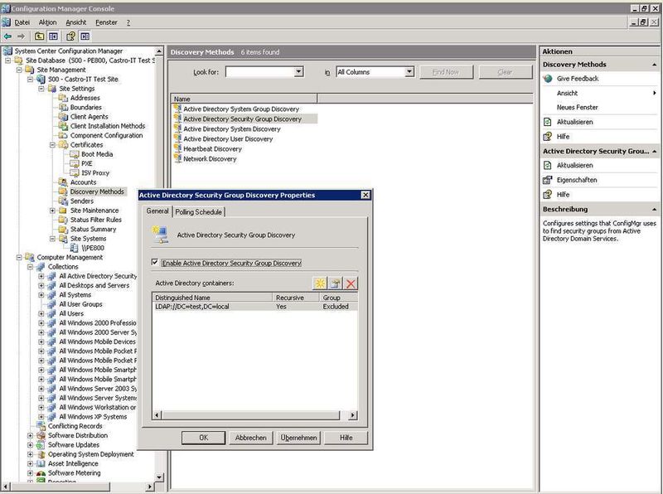663x494 pixels.
Task: Click the Hilfe icon under Discovery Methods
Action: coord(548,136)
